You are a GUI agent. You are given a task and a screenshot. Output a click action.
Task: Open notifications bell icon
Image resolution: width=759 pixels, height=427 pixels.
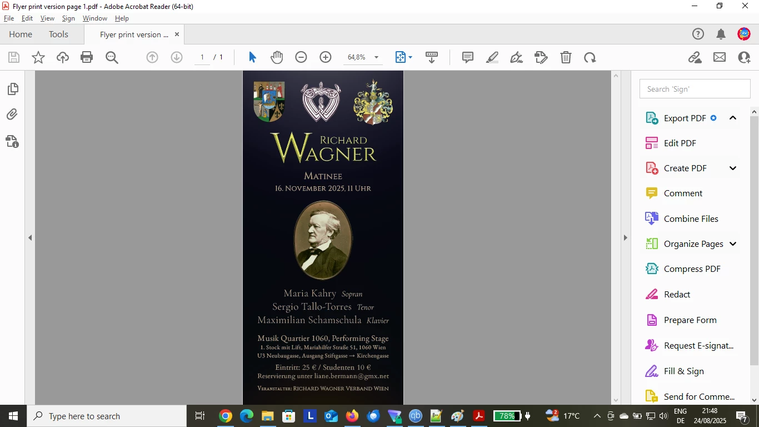point(721,34)
